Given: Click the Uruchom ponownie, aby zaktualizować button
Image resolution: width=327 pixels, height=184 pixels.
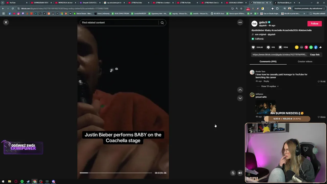Looking at the screenshot, I should (x=309, y=8).
